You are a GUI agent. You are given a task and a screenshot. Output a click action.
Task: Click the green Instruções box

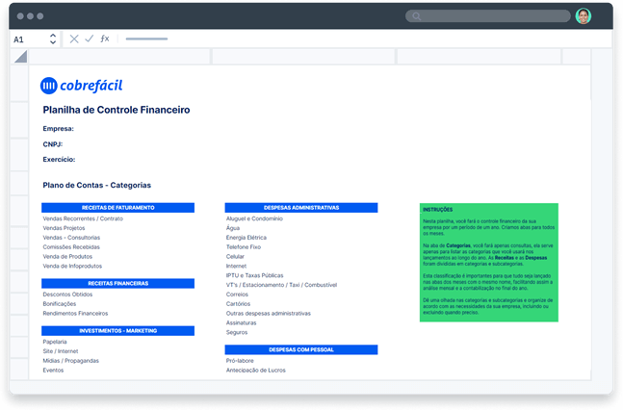click(x=488, y=262)
